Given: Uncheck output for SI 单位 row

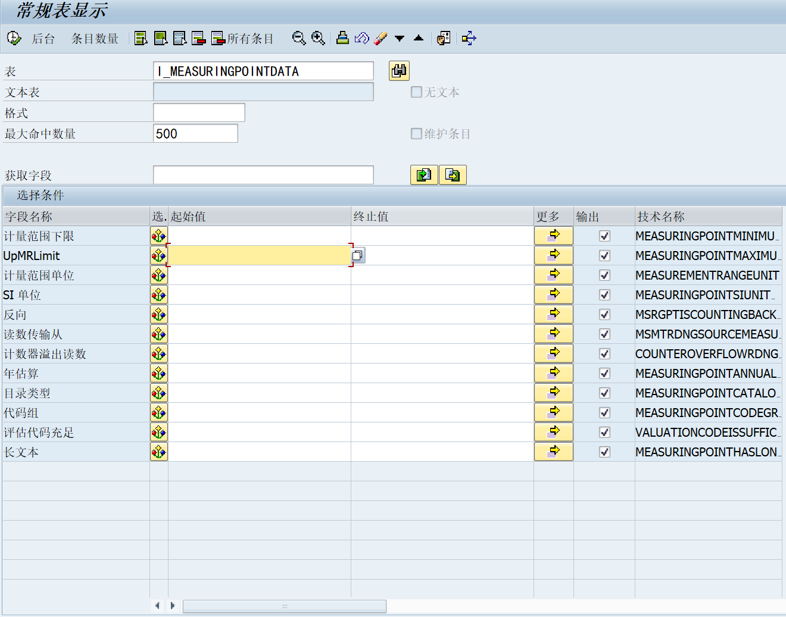Looking at the screenshot, I should [x=604, y=295].
